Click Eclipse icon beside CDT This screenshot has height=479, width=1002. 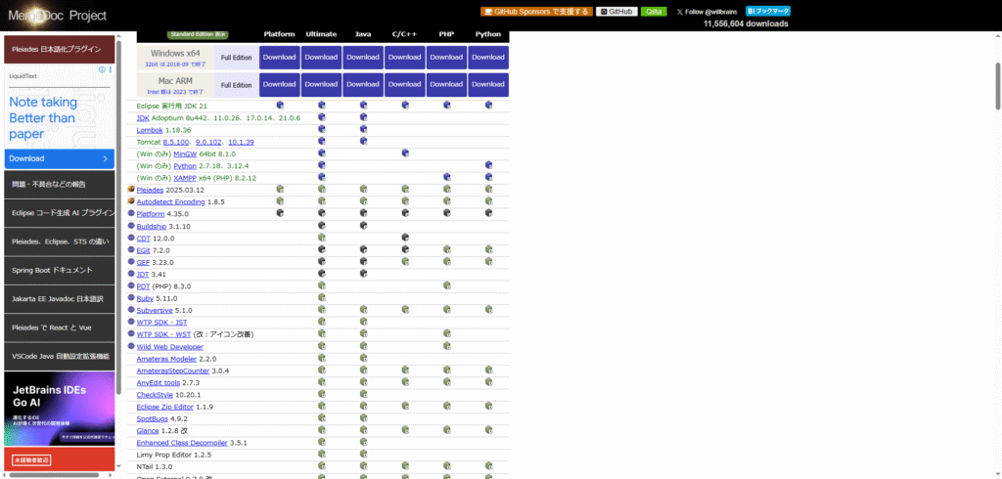[x=131, y=238]
